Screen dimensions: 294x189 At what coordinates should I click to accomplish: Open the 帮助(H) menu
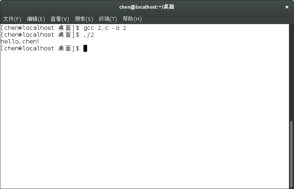tap(132, 19)
